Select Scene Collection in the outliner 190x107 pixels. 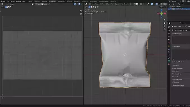point(177,7)
